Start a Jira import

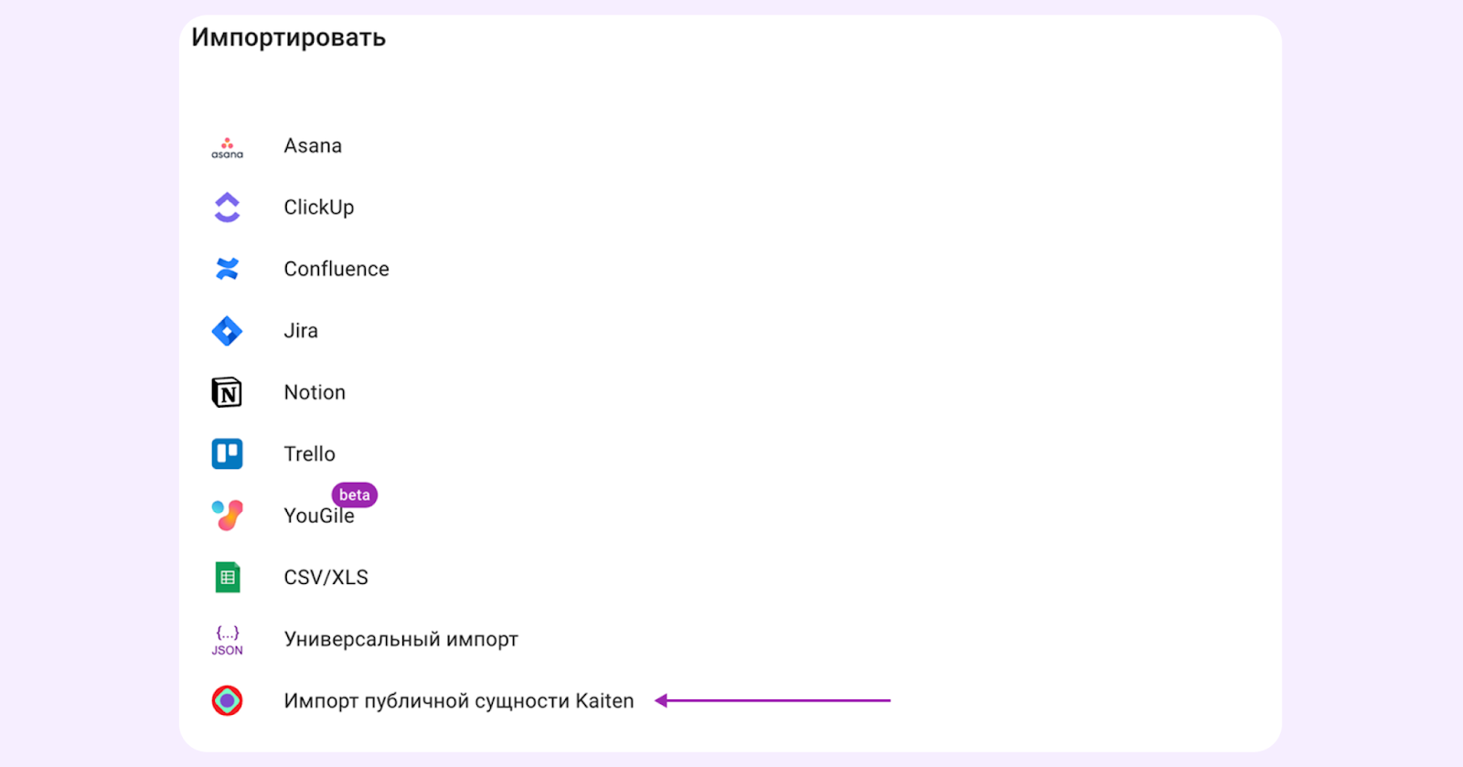click(300, 330)
